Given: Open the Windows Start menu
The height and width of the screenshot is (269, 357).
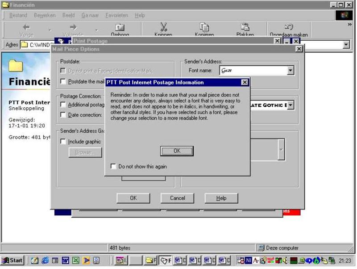Looking at the screenshot, I should point(12,260).
